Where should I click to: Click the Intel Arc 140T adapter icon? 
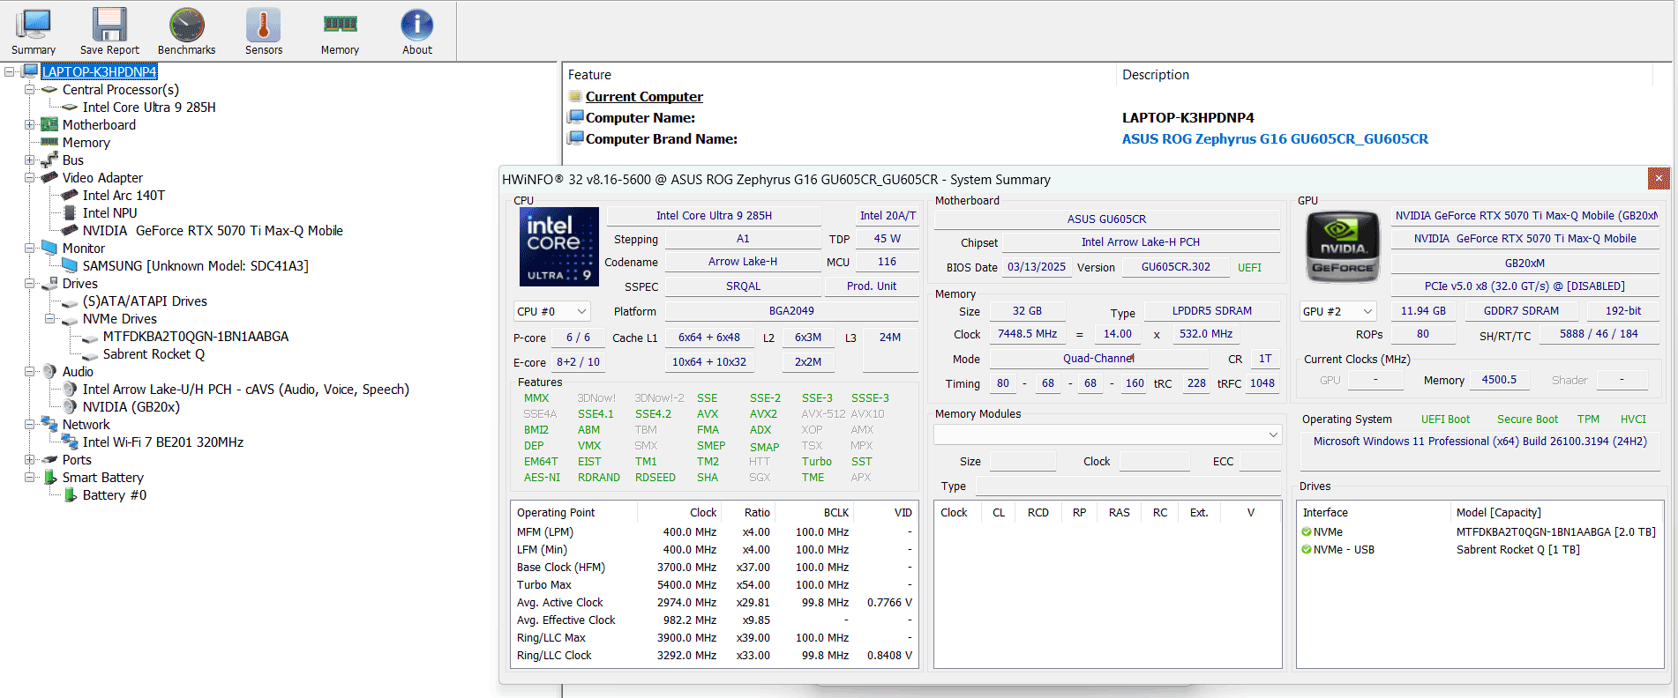(70, 195)
